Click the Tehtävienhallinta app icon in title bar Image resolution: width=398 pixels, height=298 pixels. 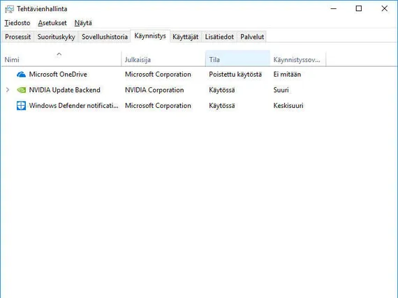9,9
